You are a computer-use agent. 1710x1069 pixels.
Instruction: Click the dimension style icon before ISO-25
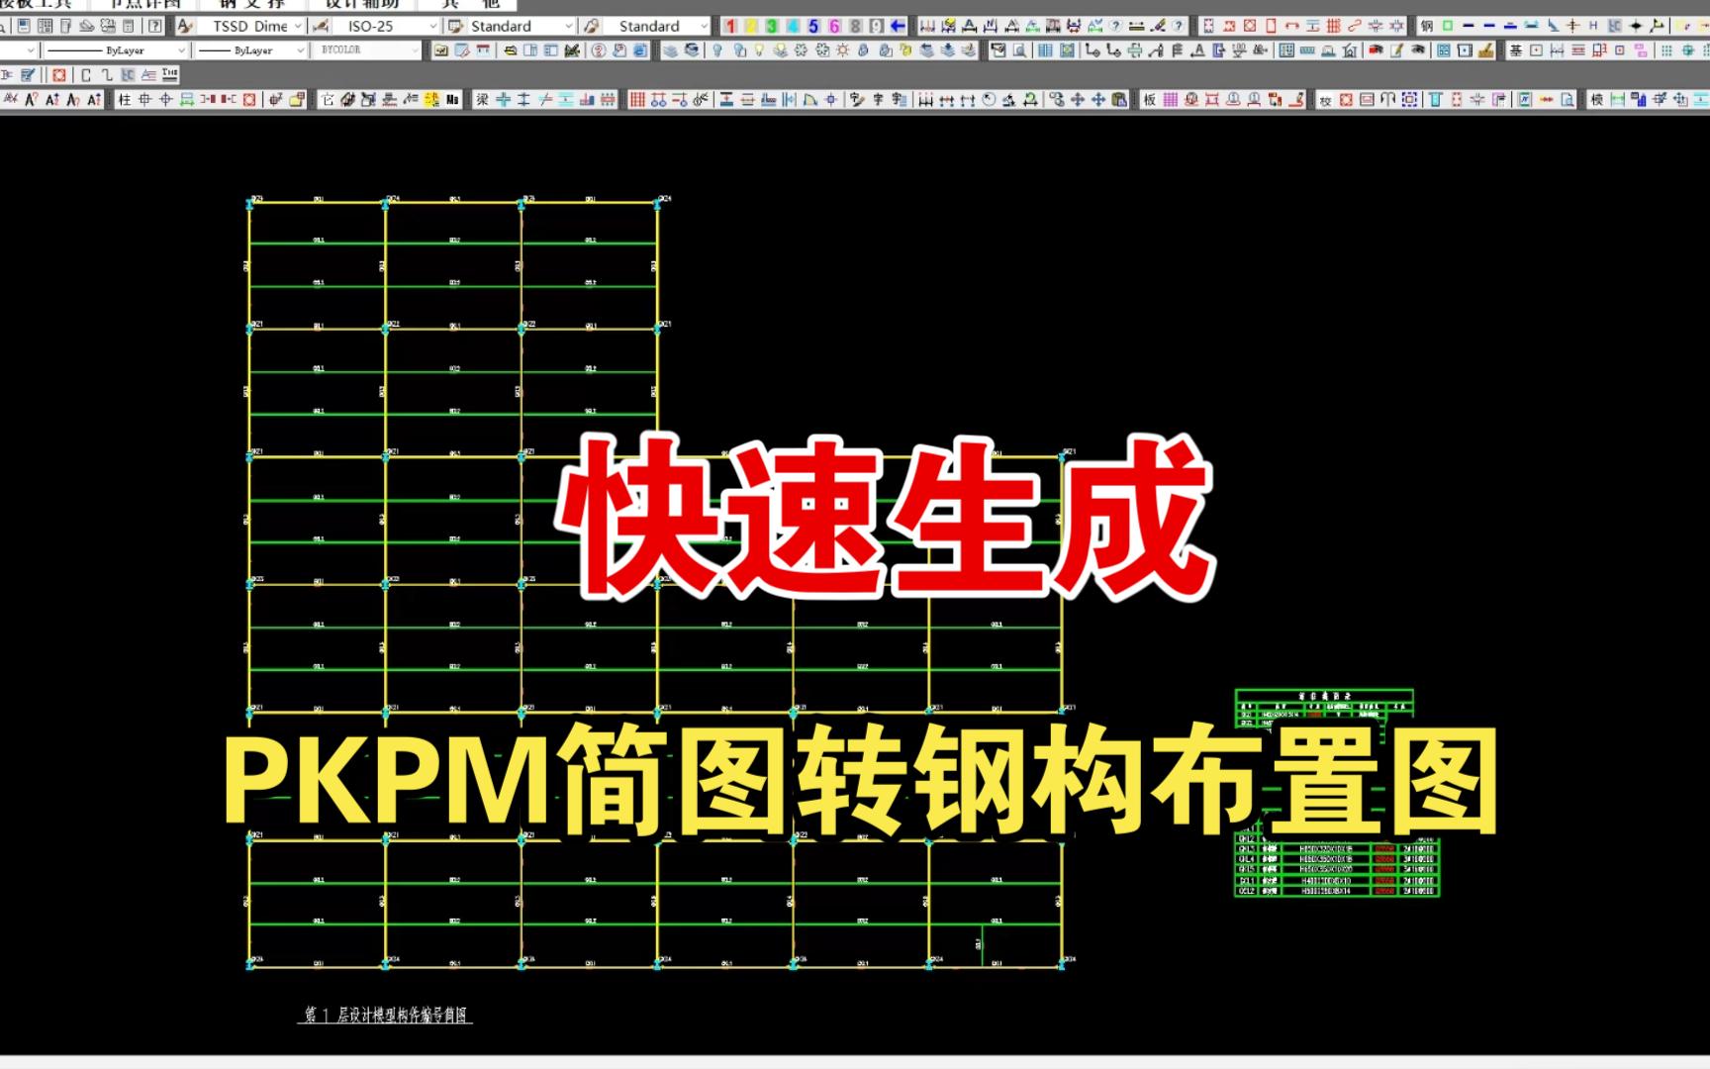pos(320,26)
